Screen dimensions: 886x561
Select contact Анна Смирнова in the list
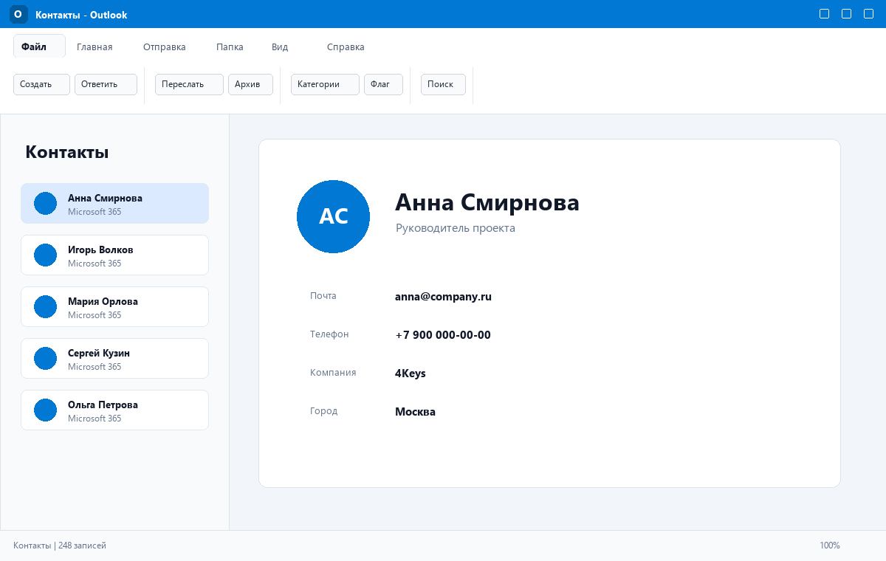coord(114,204)
